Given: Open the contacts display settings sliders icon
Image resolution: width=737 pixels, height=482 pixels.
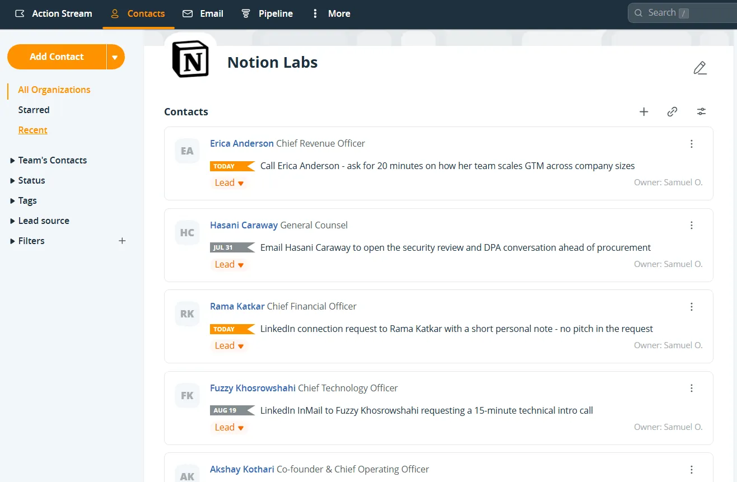Looking at the screenshot, I should click(x=701, y=111).
